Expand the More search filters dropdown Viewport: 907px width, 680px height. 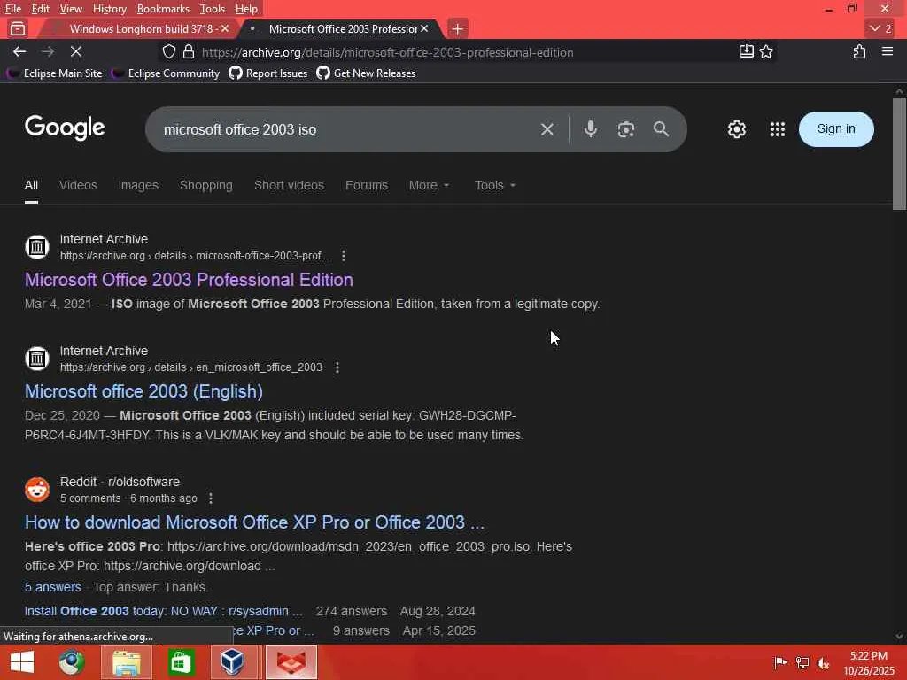pyautogui.click(x=430, y=185)
